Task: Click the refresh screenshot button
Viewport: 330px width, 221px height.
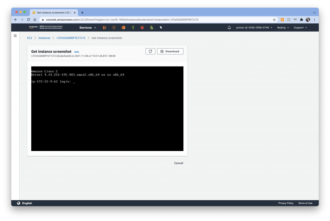Action: coord(150,51)
